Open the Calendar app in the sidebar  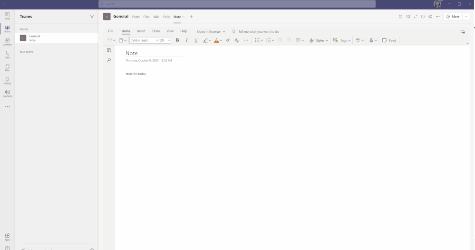coord(7,42)
